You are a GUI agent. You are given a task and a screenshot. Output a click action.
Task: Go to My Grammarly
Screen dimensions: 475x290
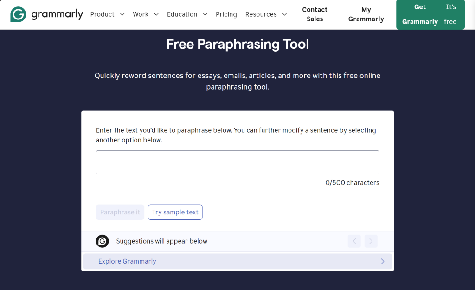[366, 14]
